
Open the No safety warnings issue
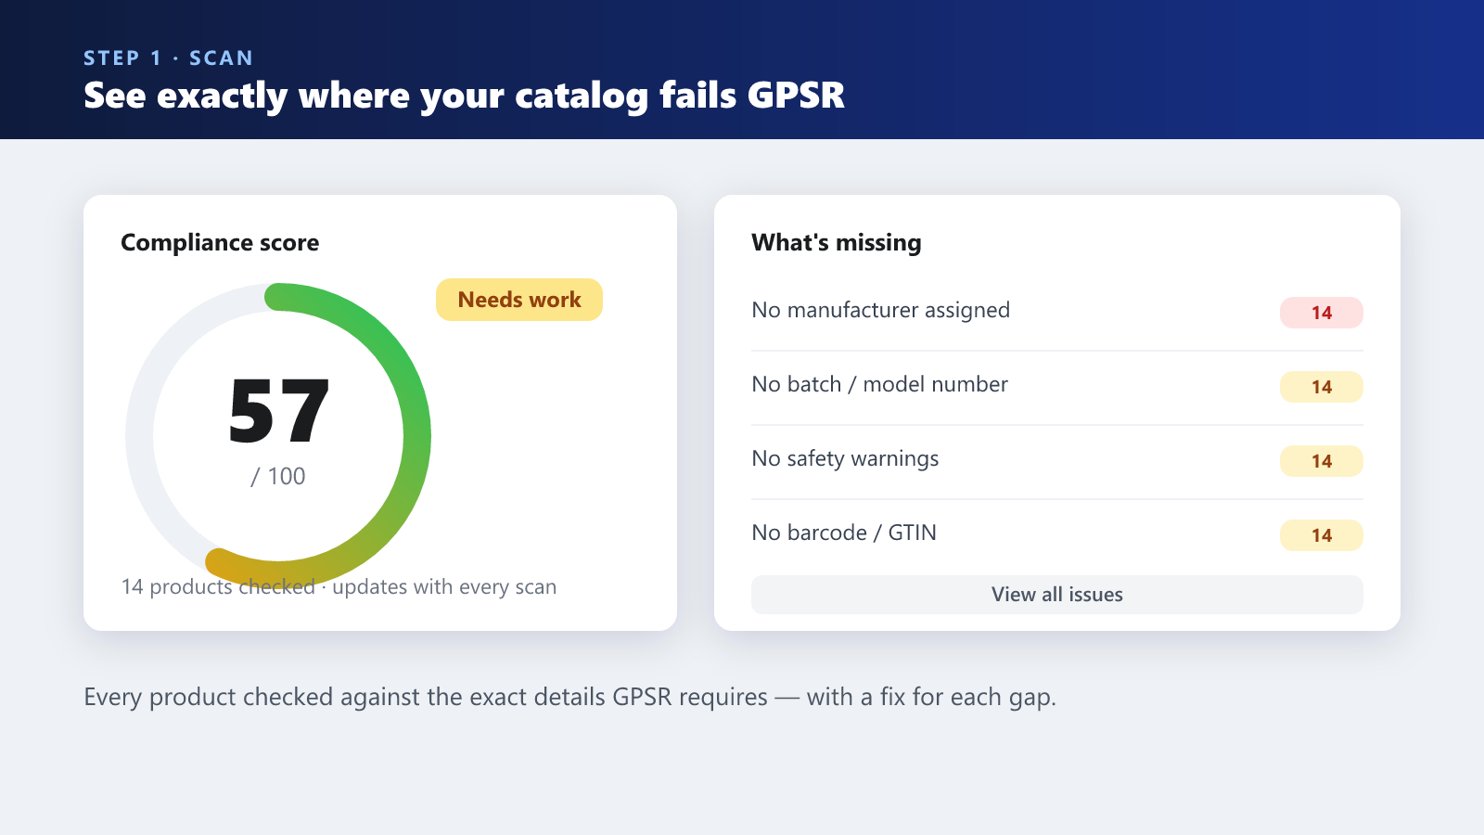(1057, 461)
